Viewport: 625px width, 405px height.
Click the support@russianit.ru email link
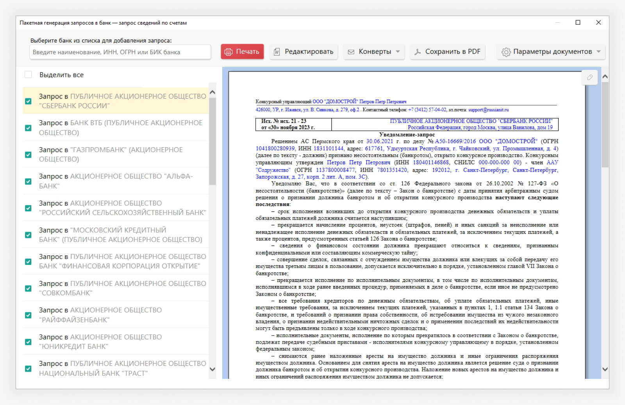click(x=488, y=110)
